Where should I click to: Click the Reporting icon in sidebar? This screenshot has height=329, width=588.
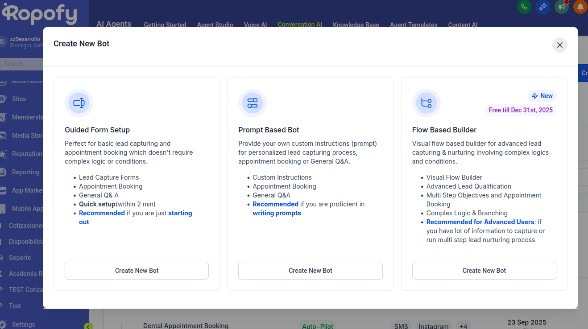click(4, 172)
